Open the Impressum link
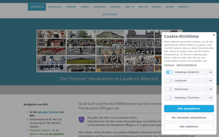219x137 pixels. pyautogui.click(x=169, y=65)
